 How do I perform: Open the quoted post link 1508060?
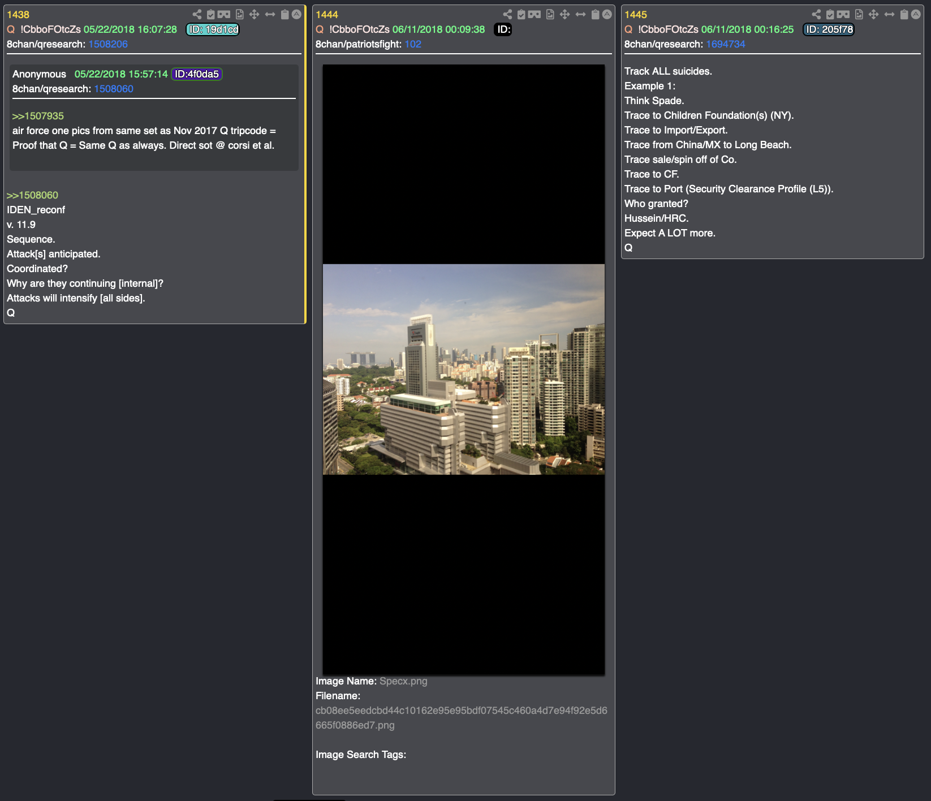coord(114,89)
